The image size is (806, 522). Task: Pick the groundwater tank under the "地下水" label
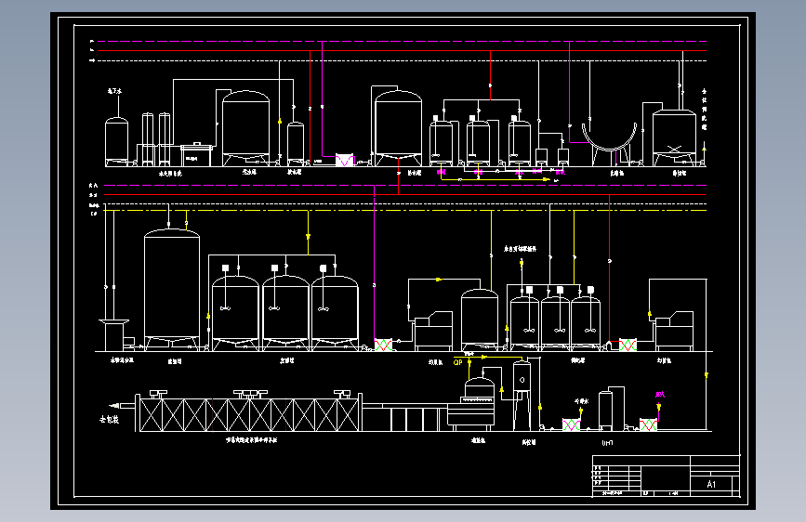117,141
